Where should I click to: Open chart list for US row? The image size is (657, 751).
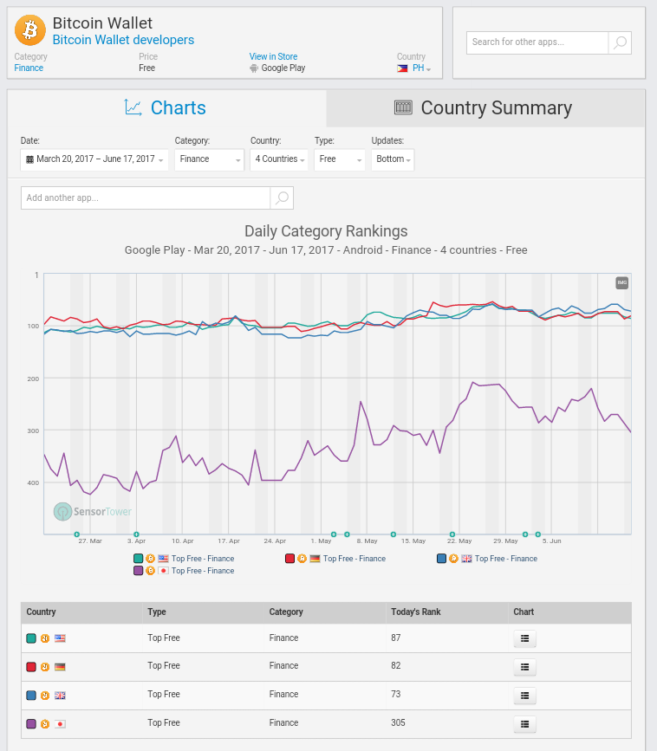(x=524, y=638)
